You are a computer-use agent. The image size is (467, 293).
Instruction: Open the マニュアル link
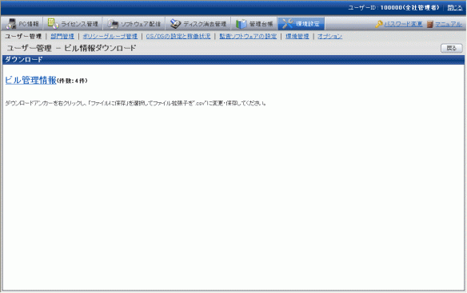pos(449,24)
